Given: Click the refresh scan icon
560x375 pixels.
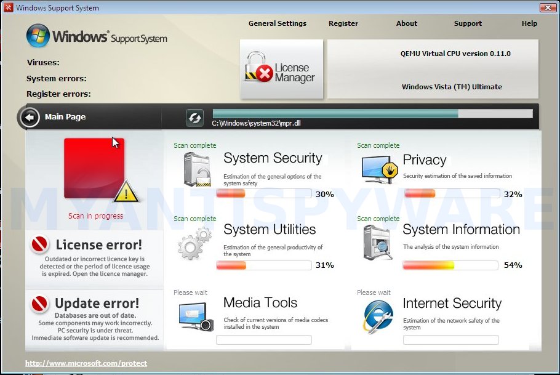Looking at the screenshot, I should tap(194, 118).
